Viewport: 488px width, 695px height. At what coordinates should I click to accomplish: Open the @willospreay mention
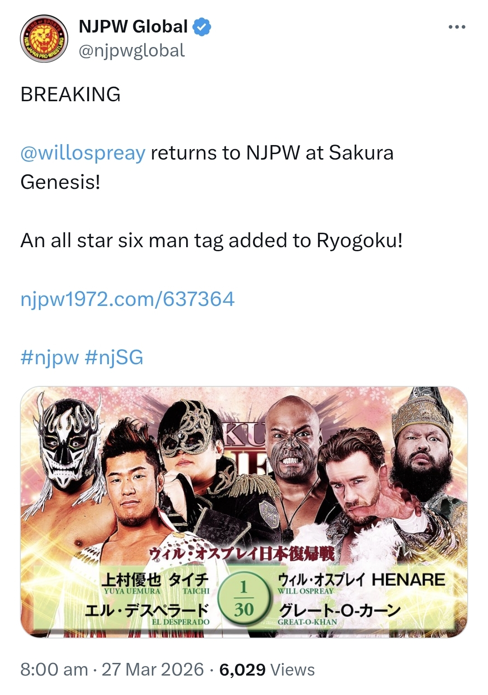83,153
